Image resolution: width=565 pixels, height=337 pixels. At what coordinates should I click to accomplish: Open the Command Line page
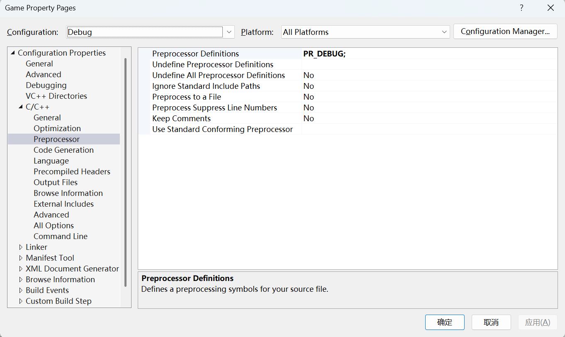pyautogui.click(x=61, y=236)
